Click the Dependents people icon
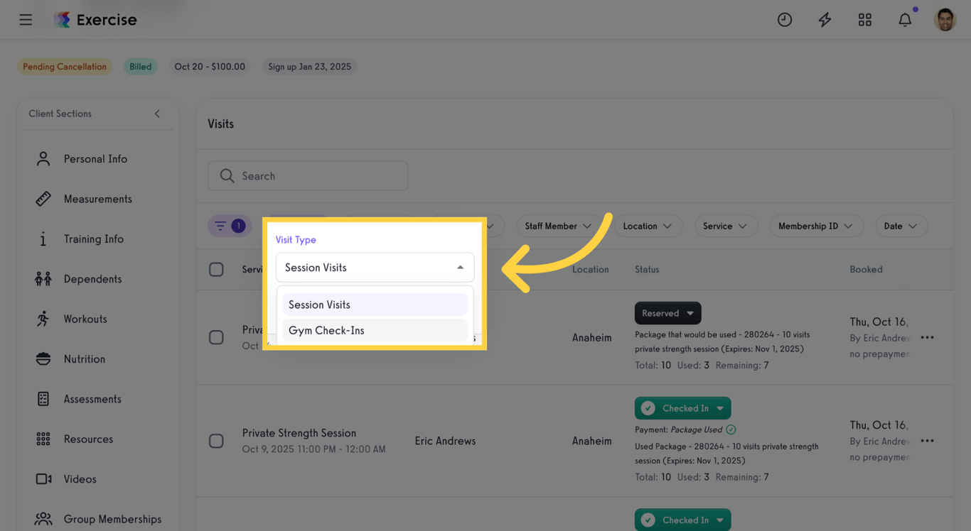 (x=43, y=279)
